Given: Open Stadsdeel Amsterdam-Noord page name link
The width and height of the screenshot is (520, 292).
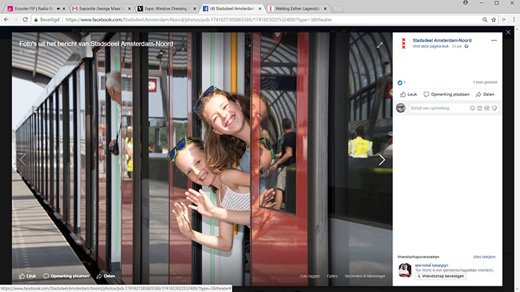Looking at the screenshot, I should pos(442,40).
